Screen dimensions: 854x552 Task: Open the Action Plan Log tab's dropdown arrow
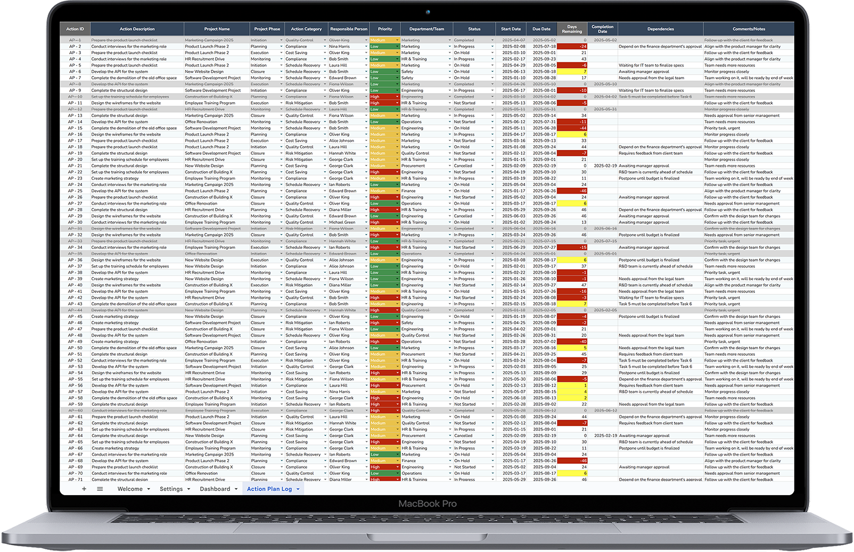298,489
